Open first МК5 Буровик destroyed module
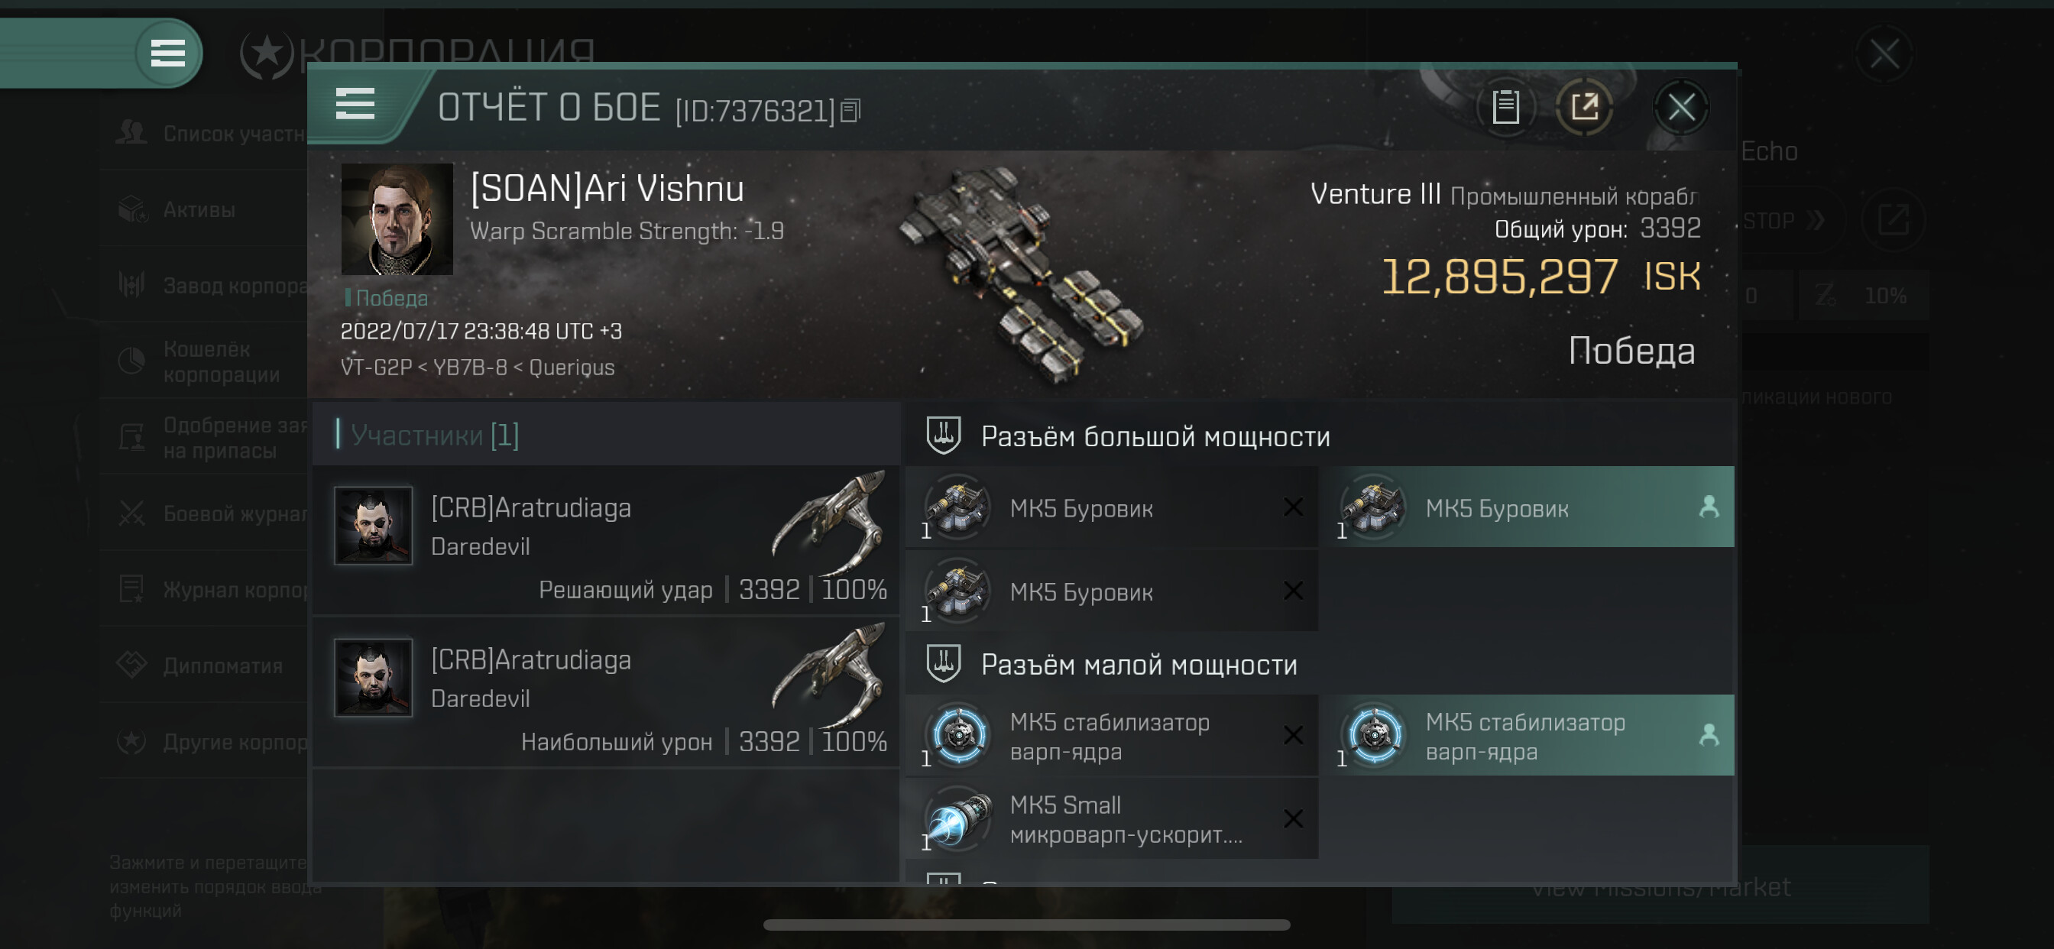The image size is (2054, 949). [x=1112, y=507]
